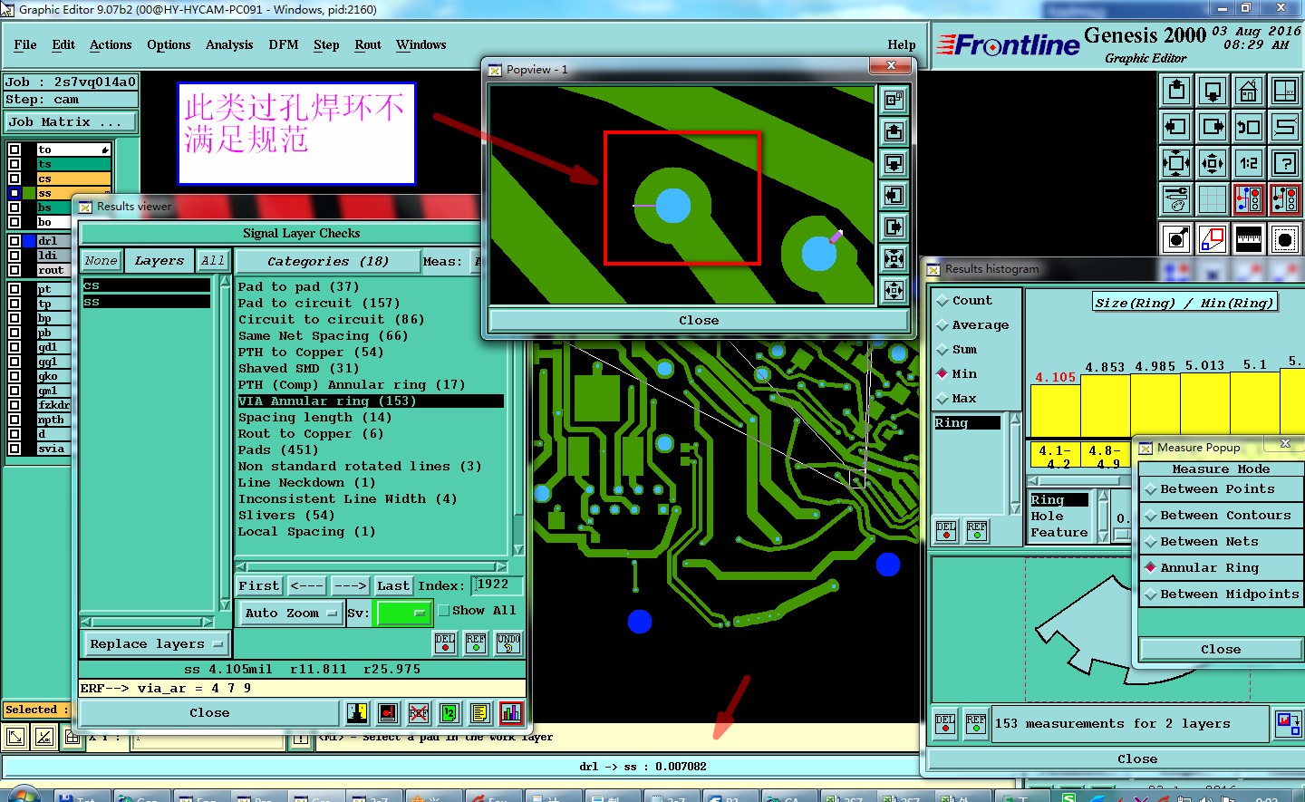Click the REF icon in Results histogram footer

point(976,723)
